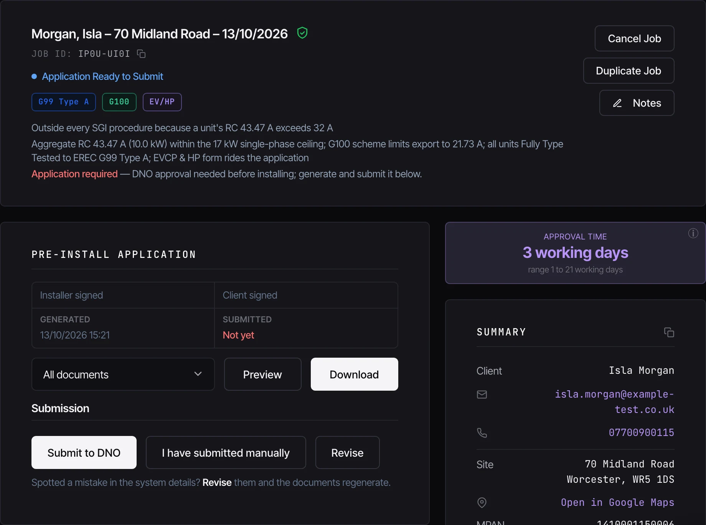Copy the job ID IP0U-UI0I

point(141,54)
